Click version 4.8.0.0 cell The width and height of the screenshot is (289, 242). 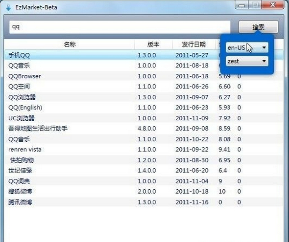(147, 129)
